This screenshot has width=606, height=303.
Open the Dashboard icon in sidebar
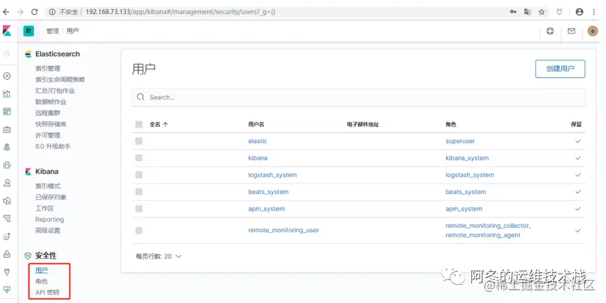coord(6,111)
